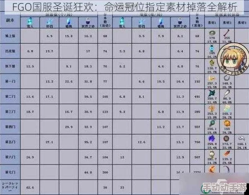Screen dimensions: 249x195
Task: Click the 62.6 value in the bottom row
Action: (x=30, y=187)
